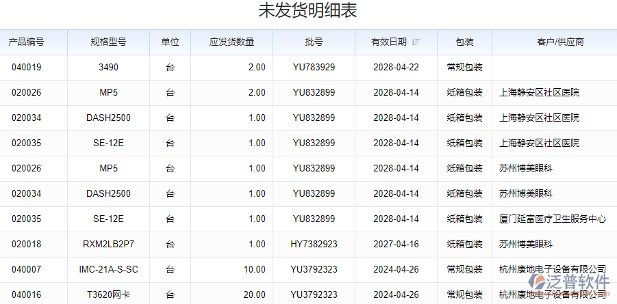Select the 应发货数量 column header
Image resolution: width=617 pixels, height=304 pixels.
(231, 42)
